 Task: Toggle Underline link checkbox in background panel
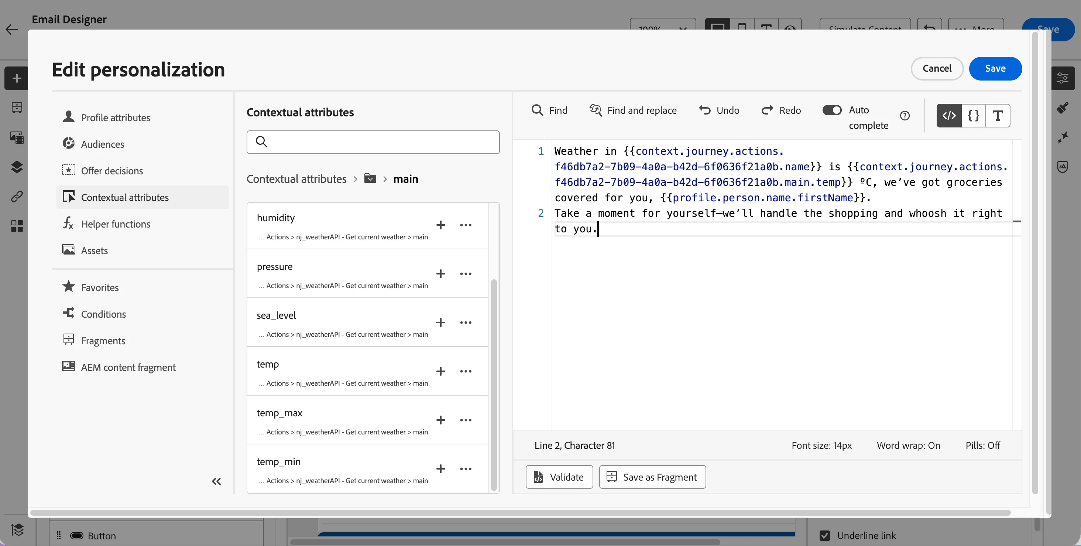pos(825,536)
